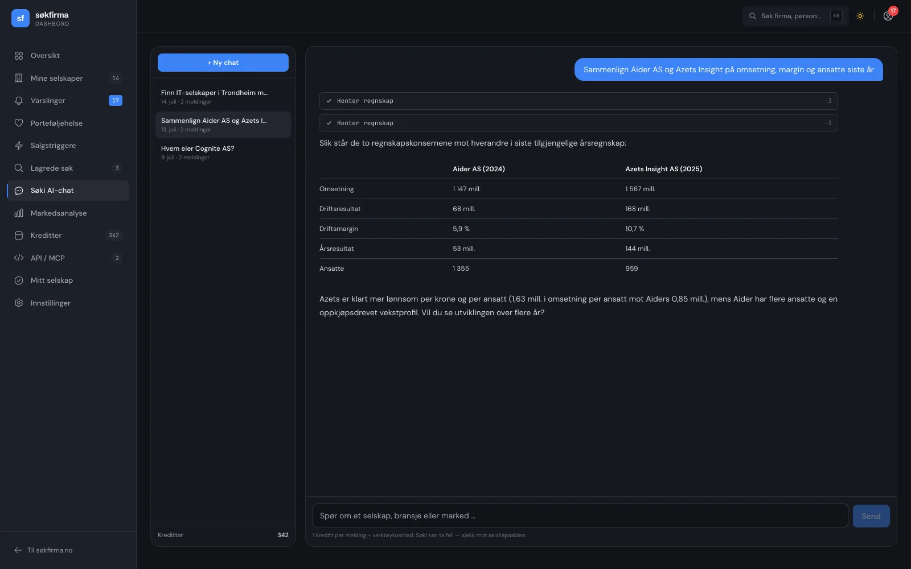The image size is (911, 569).
Task: Click the 144 mill. årsresultat value
Action: [x=638, y=249]
